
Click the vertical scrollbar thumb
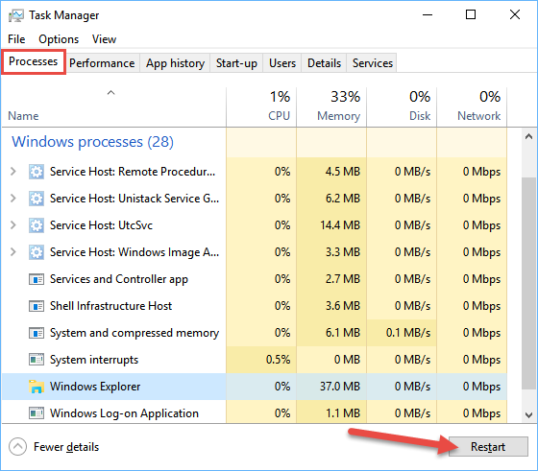pos(528,283)
